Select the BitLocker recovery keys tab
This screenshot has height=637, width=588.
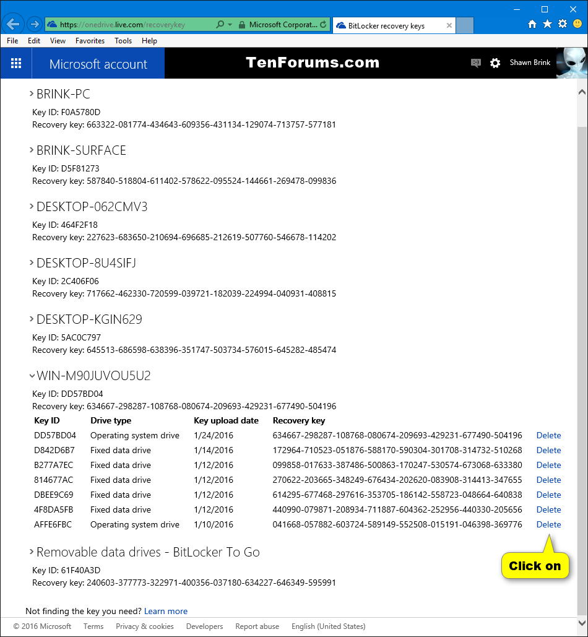pos(394,25)
